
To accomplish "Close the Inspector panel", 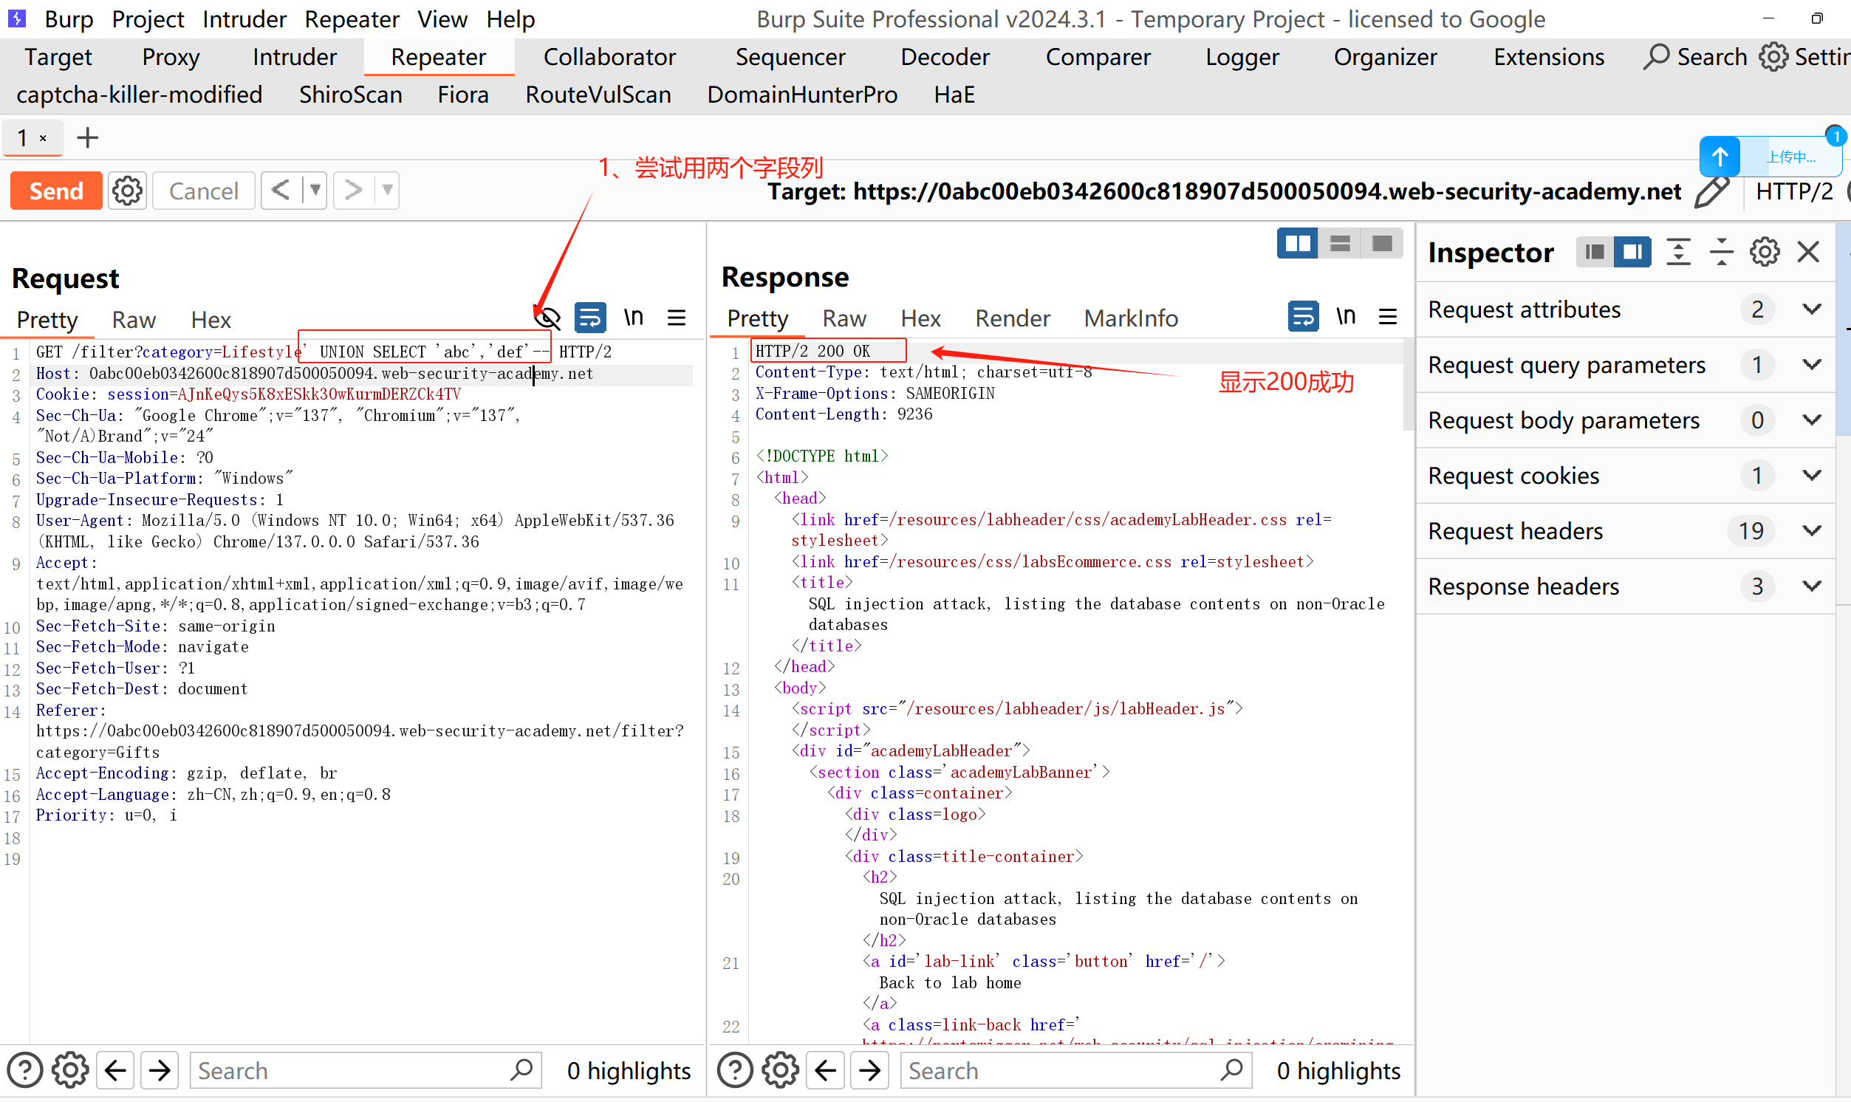I will click(x=1808, y=253).
